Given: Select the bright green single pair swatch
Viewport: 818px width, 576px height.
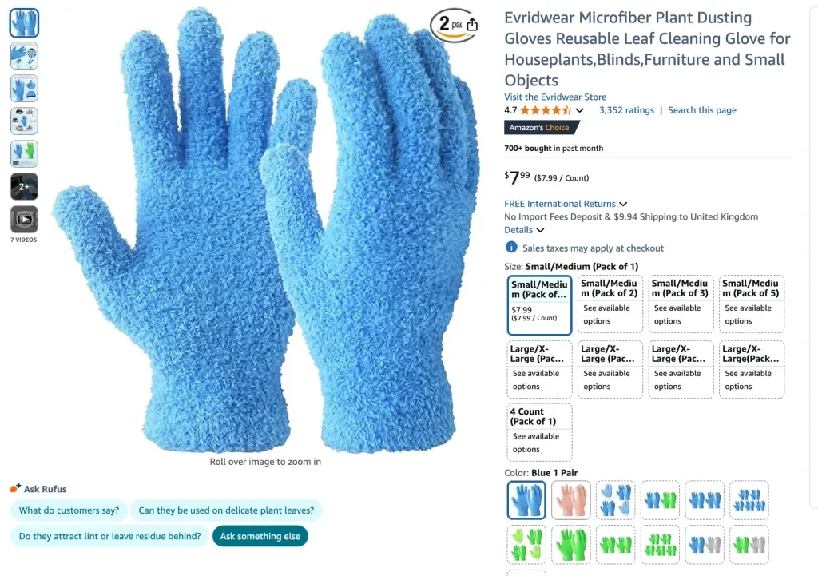Looking at the screenshot, I should coord(570,545).
